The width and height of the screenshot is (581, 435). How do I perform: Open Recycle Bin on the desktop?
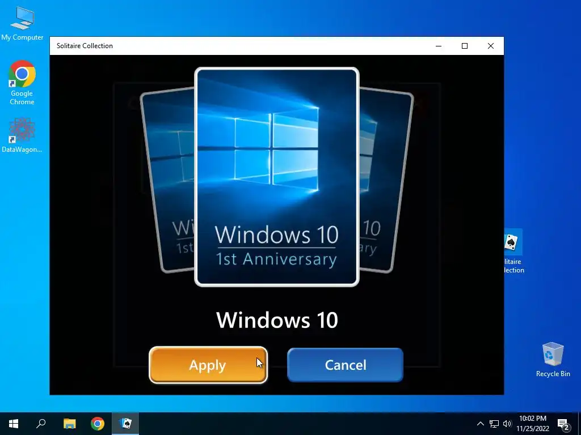pos(553,360)
